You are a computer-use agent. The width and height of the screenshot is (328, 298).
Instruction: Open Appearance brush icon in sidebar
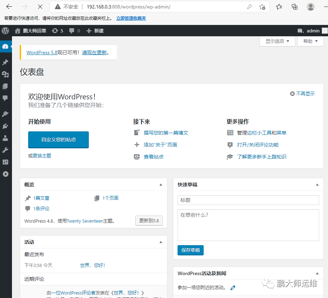coord(5,114)
